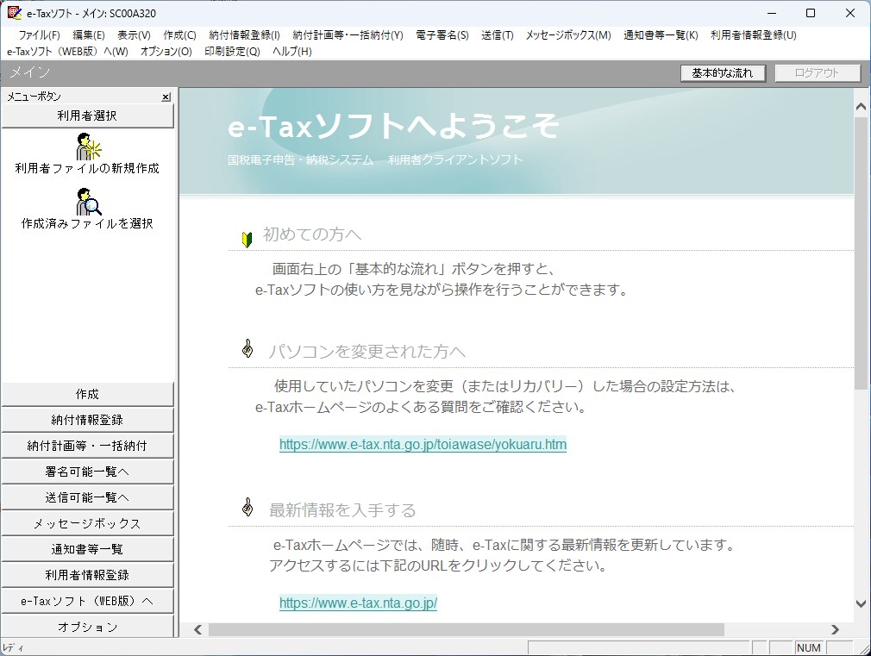Screen dimensions: 871x656
Task: Click the 最新情報を入手する heading
Action: point(342,510)
